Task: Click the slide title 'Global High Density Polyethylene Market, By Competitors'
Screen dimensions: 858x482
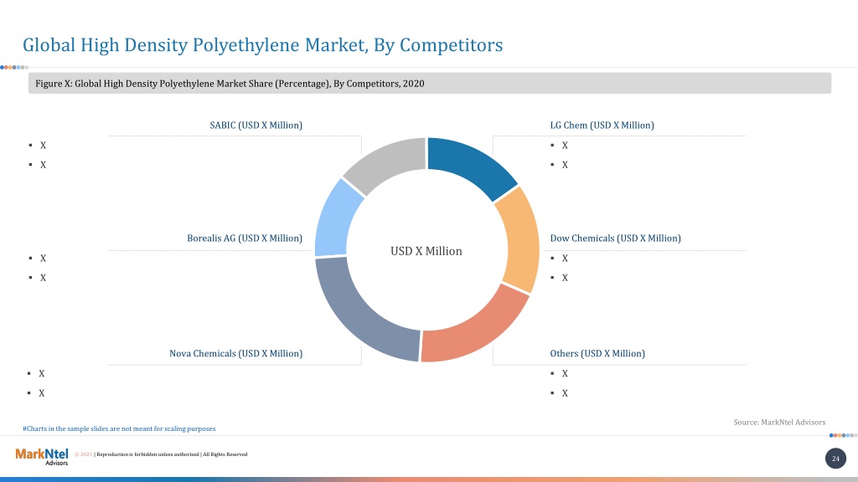Action: tap(262, 45)
